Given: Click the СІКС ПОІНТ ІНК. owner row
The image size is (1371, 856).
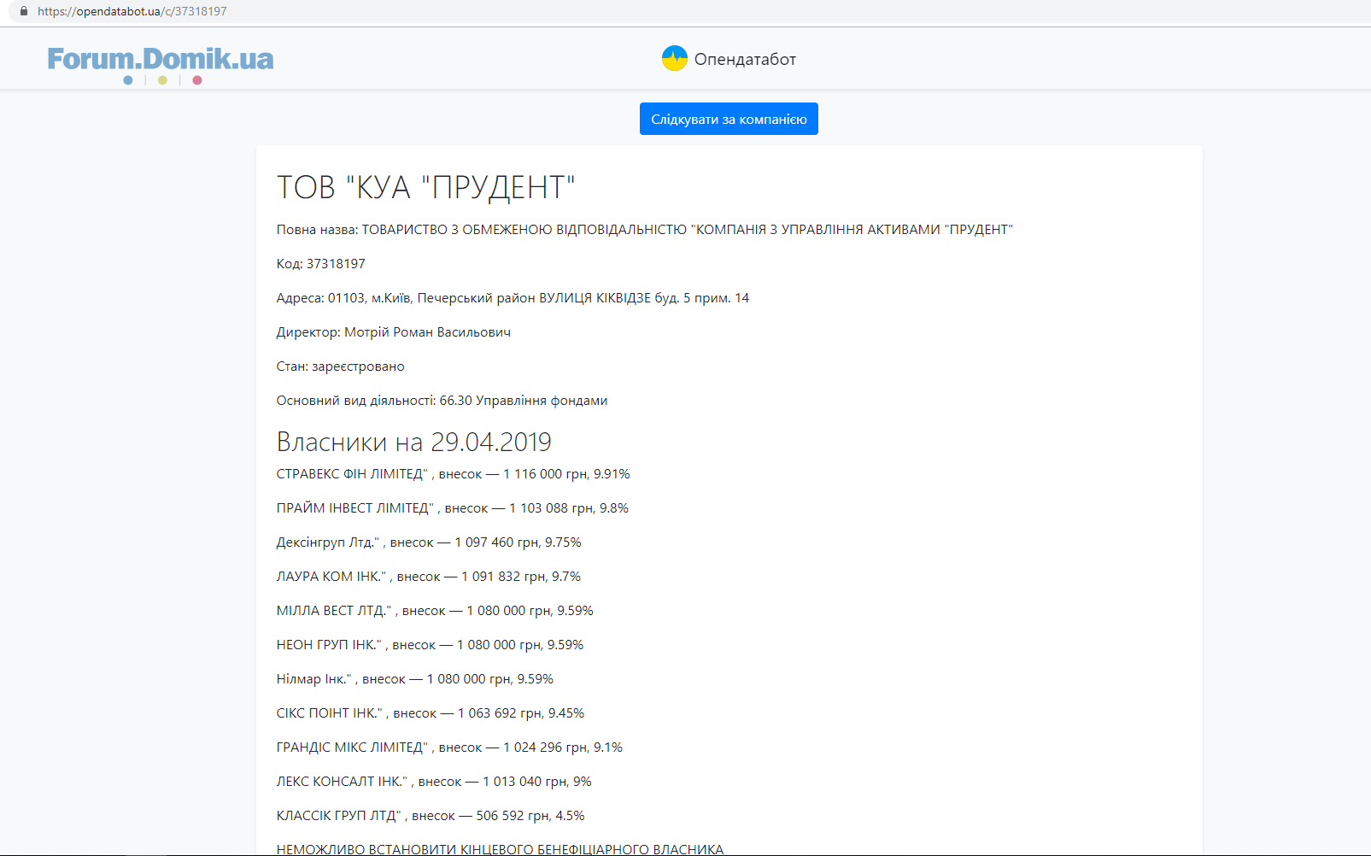Looking at the screenshot, I should (431, 713).
